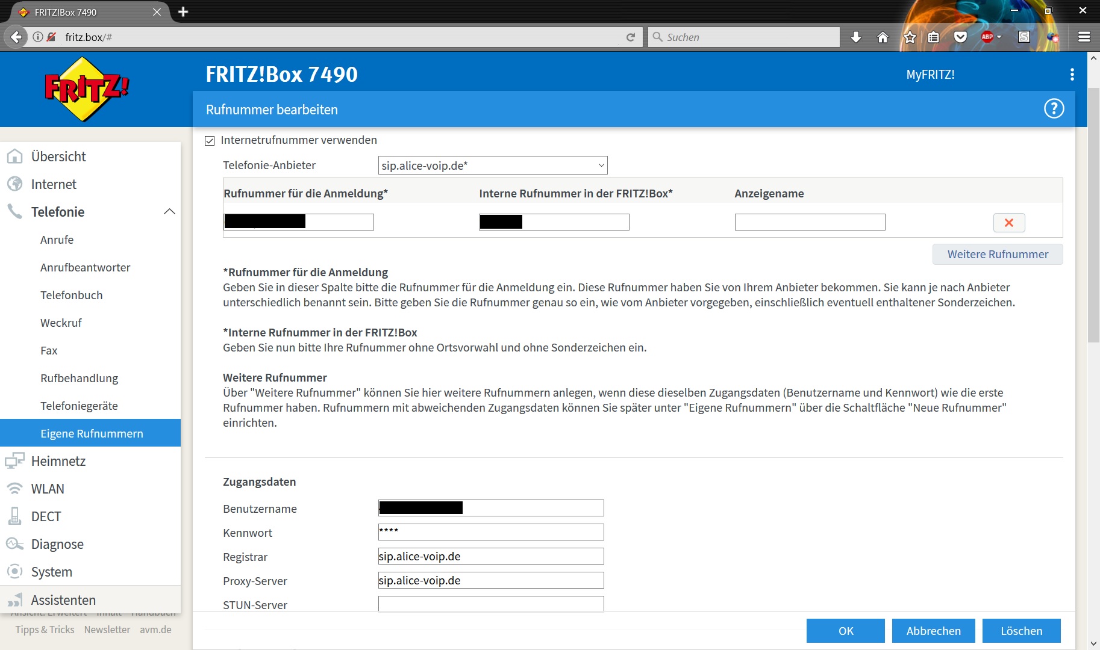Open the MyFRITZ! link

[x=930, y=75]
